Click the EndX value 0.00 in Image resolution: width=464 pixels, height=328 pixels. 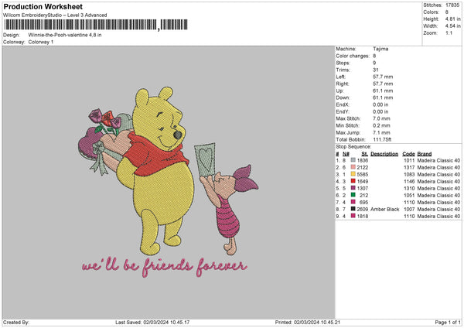380,104
